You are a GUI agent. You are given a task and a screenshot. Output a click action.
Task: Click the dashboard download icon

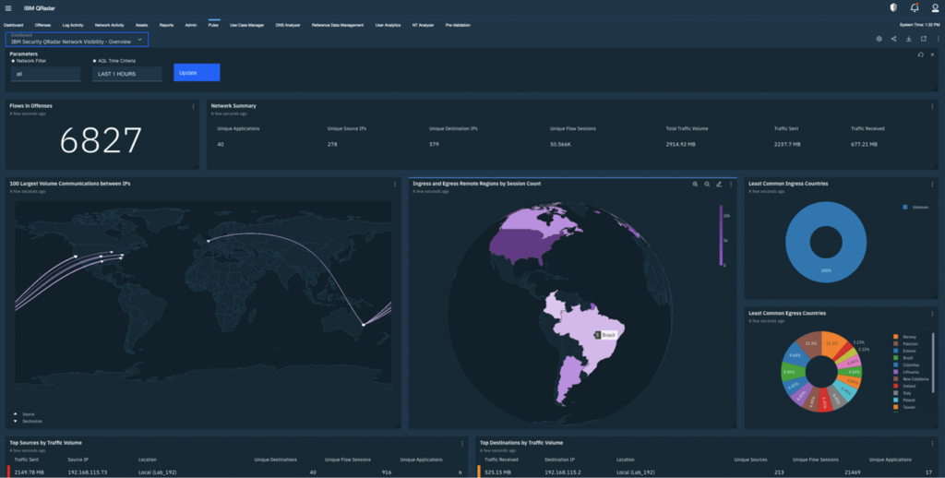tap(909, 39)
